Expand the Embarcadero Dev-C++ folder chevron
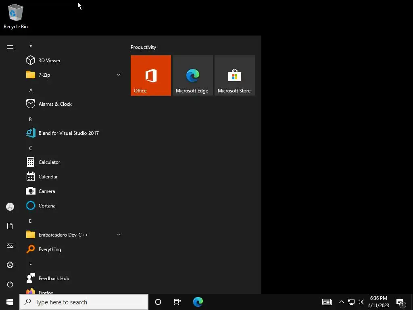 click(119, 235)
